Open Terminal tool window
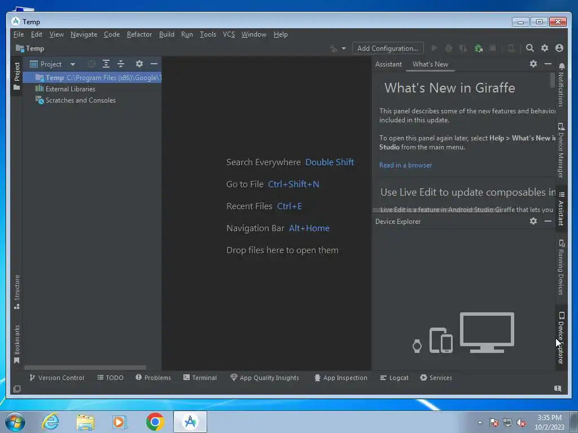578x433 pixels. tap(200, 378)
